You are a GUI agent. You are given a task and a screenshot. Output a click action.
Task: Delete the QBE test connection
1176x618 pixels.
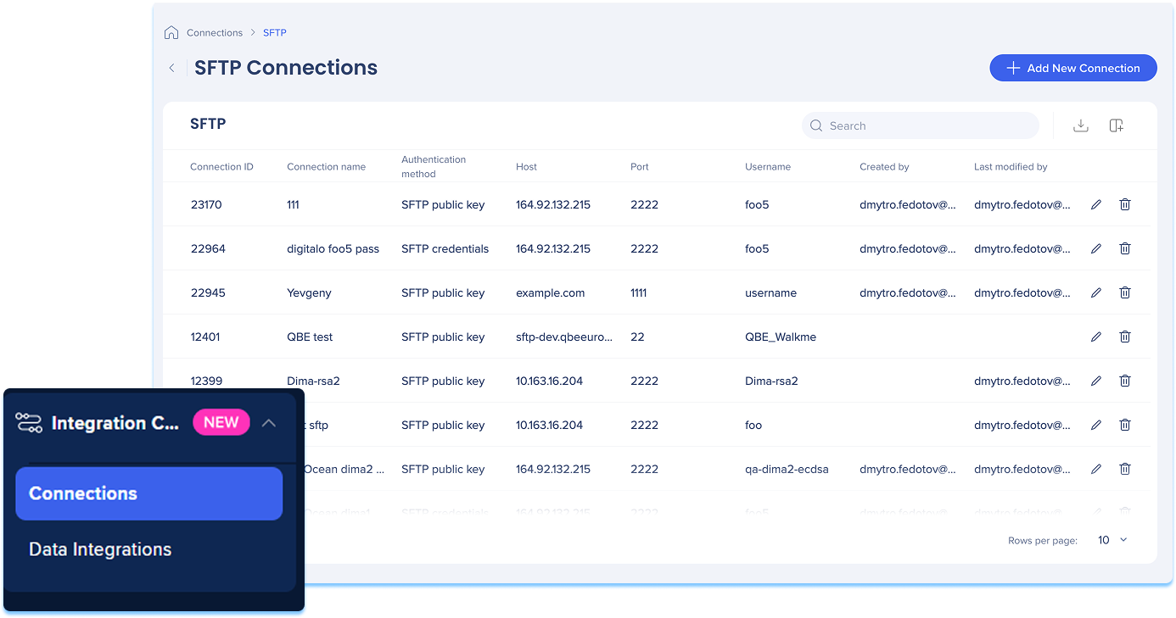[1125, 337]
